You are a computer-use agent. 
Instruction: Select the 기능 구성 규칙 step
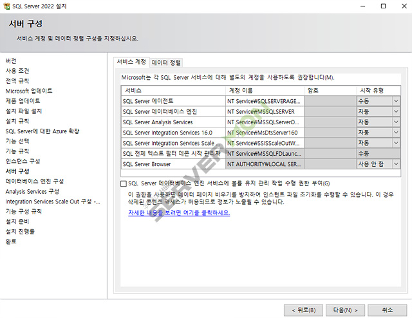[x=24, y=212]
